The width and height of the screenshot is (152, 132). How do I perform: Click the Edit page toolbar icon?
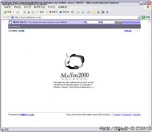[x=88, y=12]
